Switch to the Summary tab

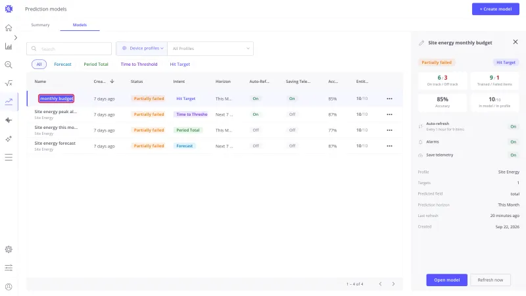click(40, 25)
